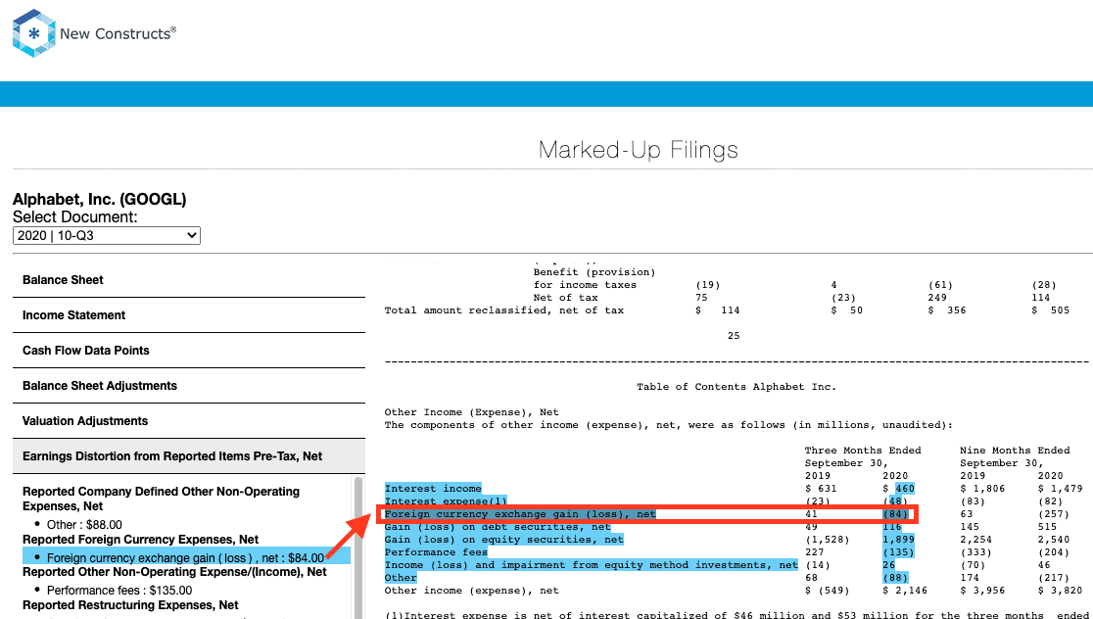Click 'Reported Company Defined Other Non-Operating Expenses, Net' heading
The image size is (1093, 619).
[161, 500]
